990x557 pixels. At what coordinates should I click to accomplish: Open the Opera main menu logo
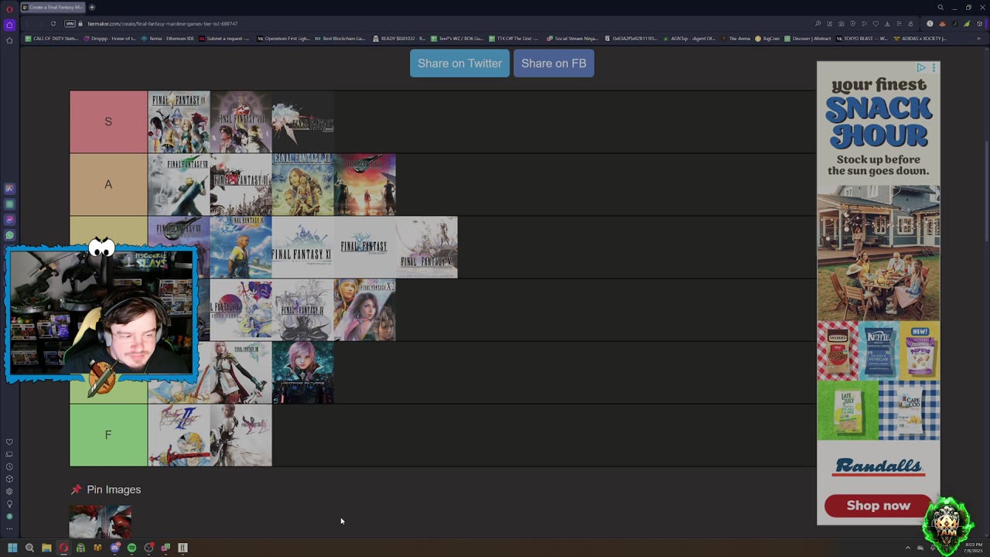point(9,8)
